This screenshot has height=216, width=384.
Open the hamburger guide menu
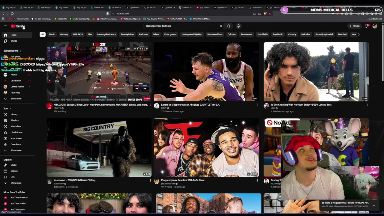tap(5, 26)
